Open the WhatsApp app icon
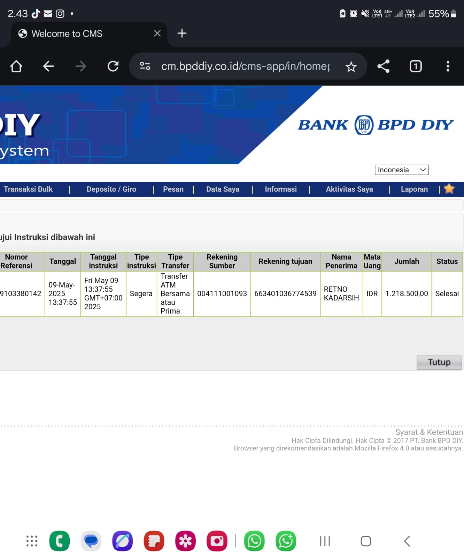 [x=254, y=541]
